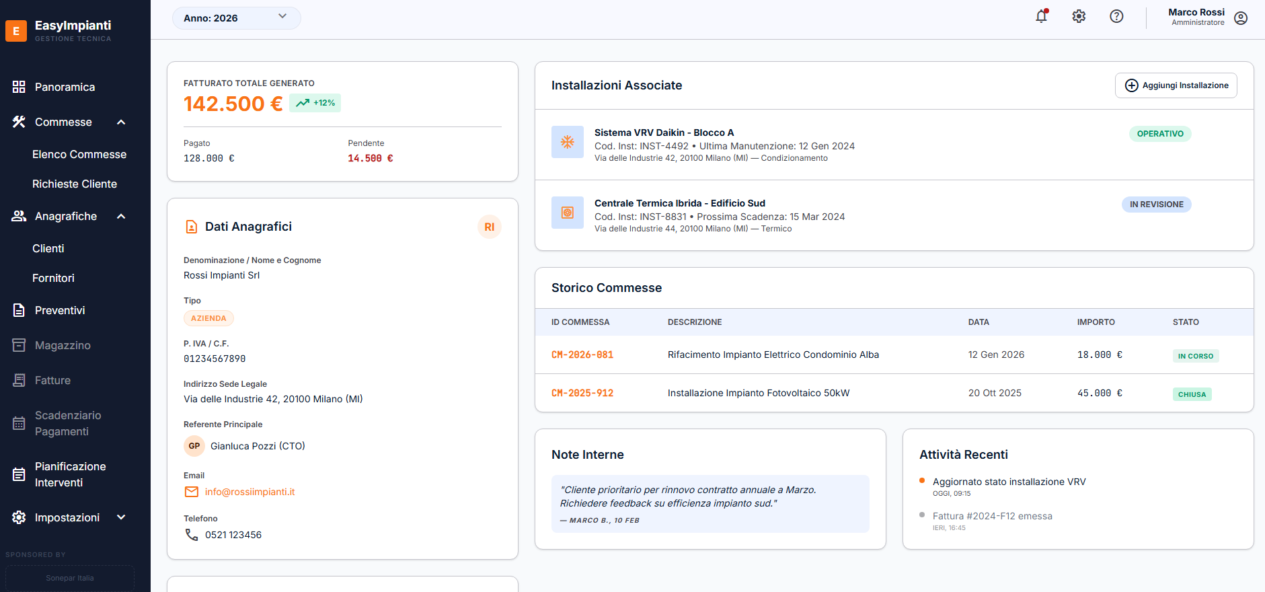Collapse the Commesse menu chevron
This screenshot has width=1265, height=592.
(121, 122)
